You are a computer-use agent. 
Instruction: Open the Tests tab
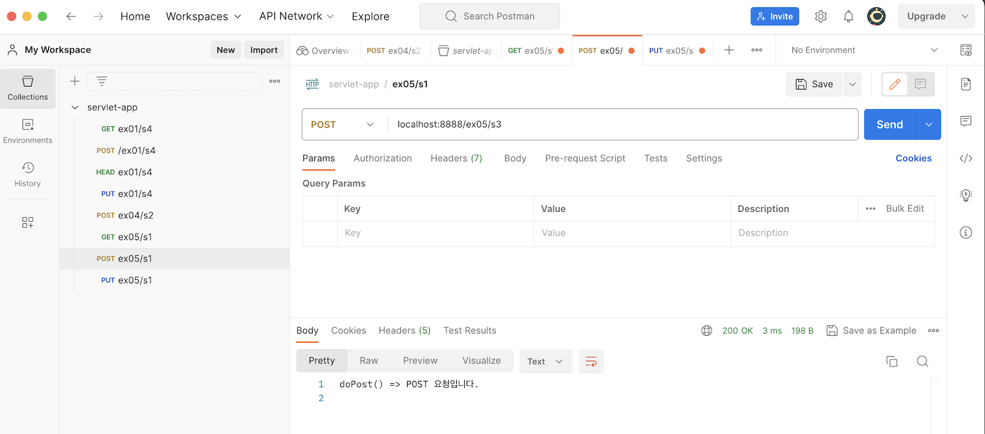[656, 158]
